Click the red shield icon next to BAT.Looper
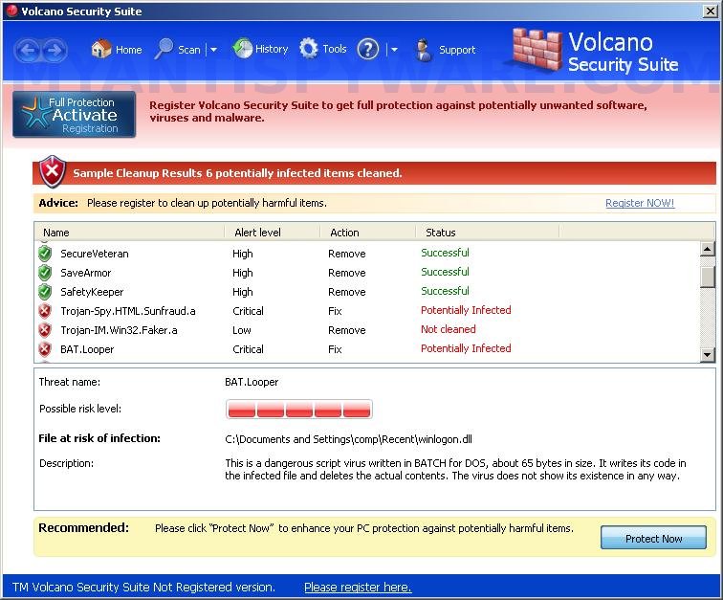This screenshot has width=723, height=600. (x=45, y=349)
